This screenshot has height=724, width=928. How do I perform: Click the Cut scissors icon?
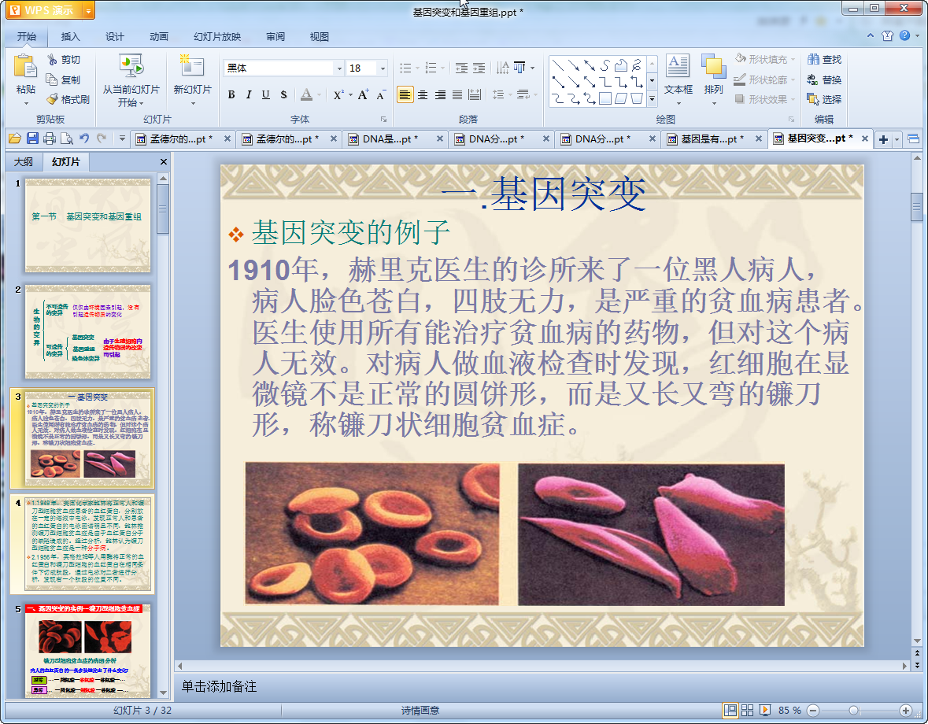pos(52,59)
